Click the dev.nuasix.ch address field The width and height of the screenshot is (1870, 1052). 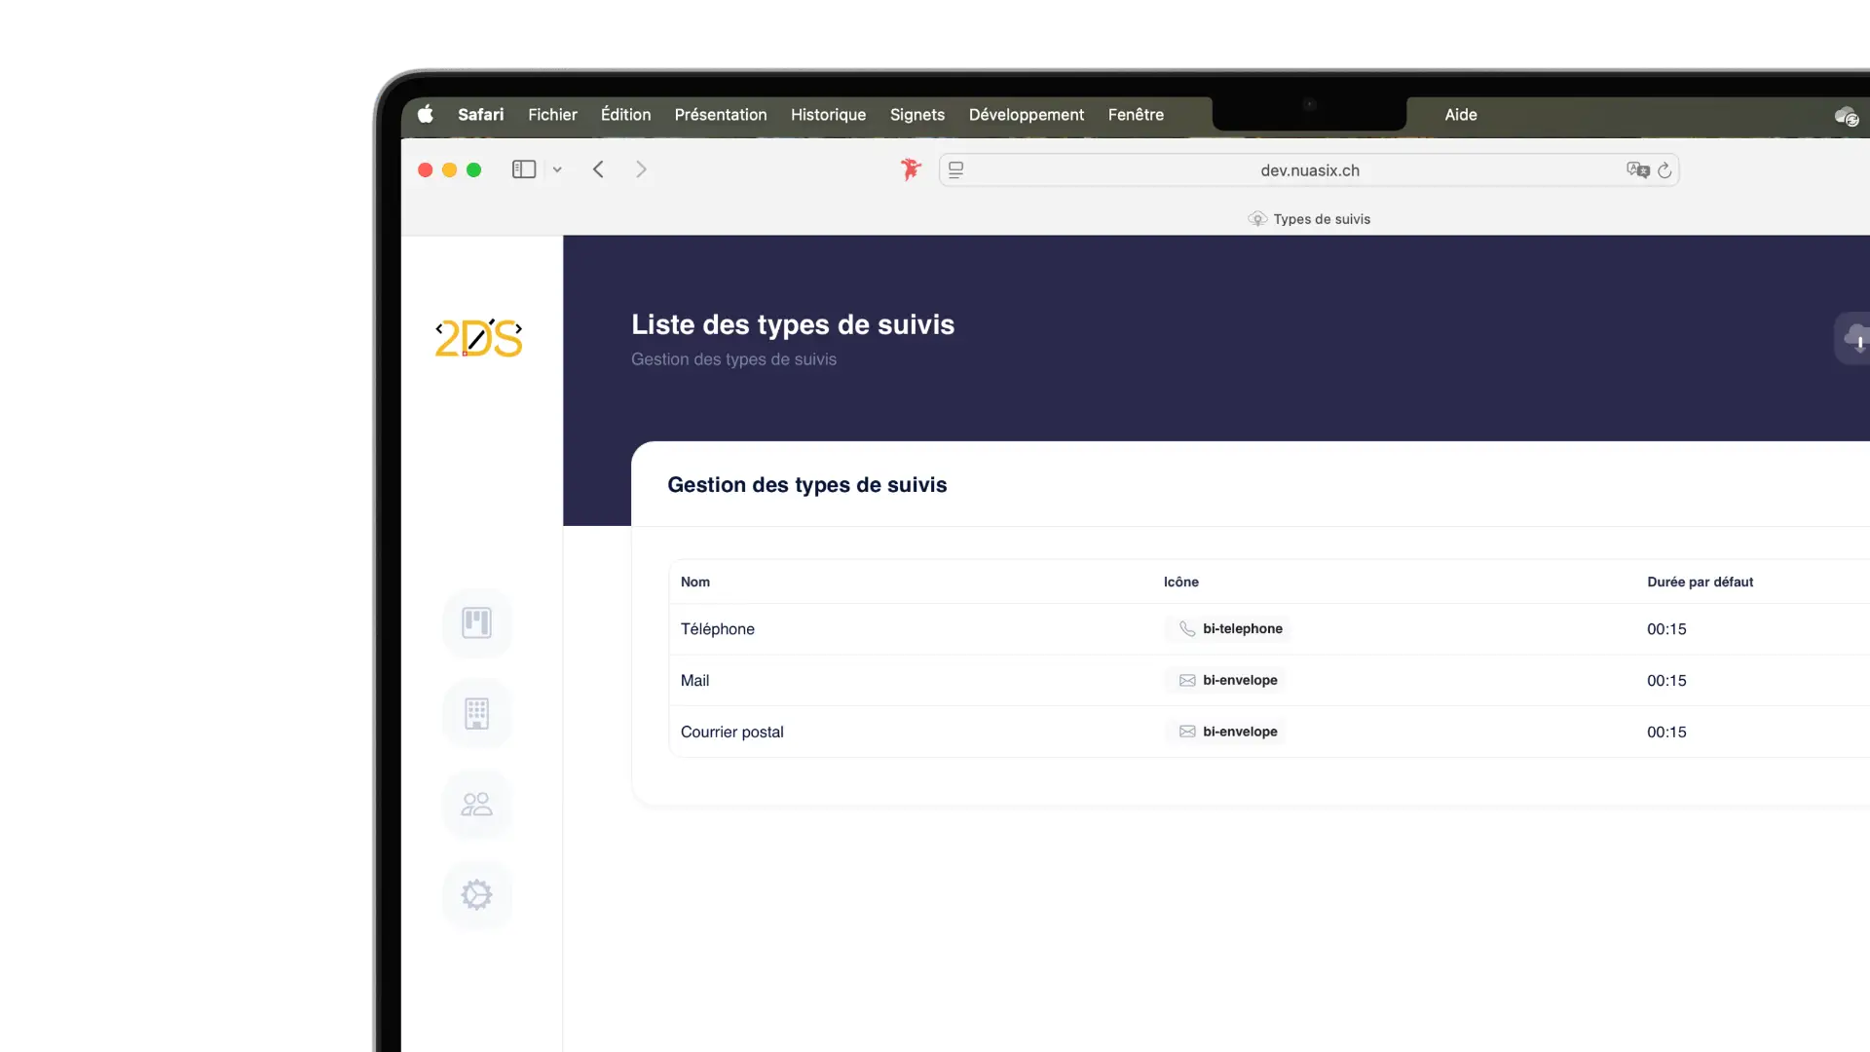1310,170
